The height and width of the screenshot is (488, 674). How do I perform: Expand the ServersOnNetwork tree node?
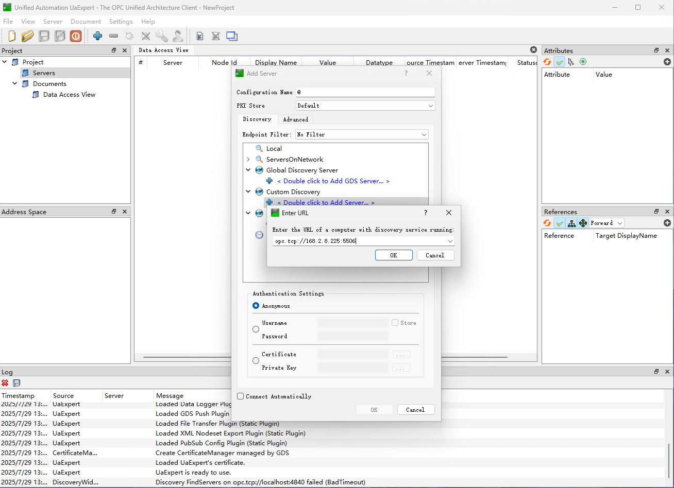pyautogui.click(x=248, y=160)
